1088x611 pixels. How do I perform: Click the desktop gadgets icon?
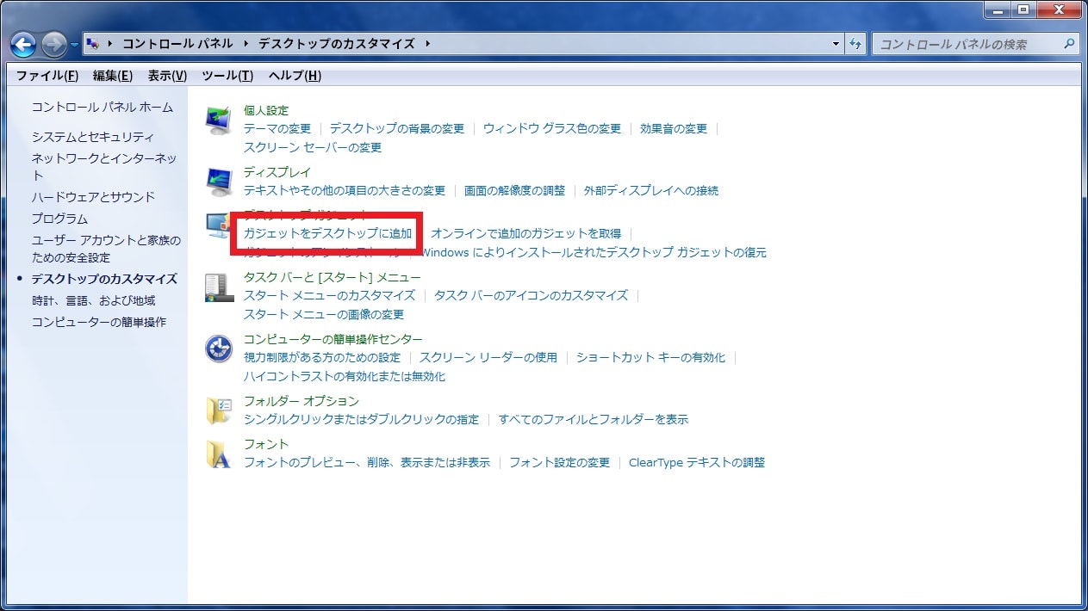click(218, 225)
